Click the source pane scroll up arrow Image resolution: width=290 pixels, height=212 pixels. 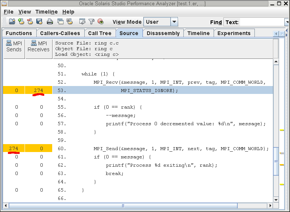click(276, 61)
